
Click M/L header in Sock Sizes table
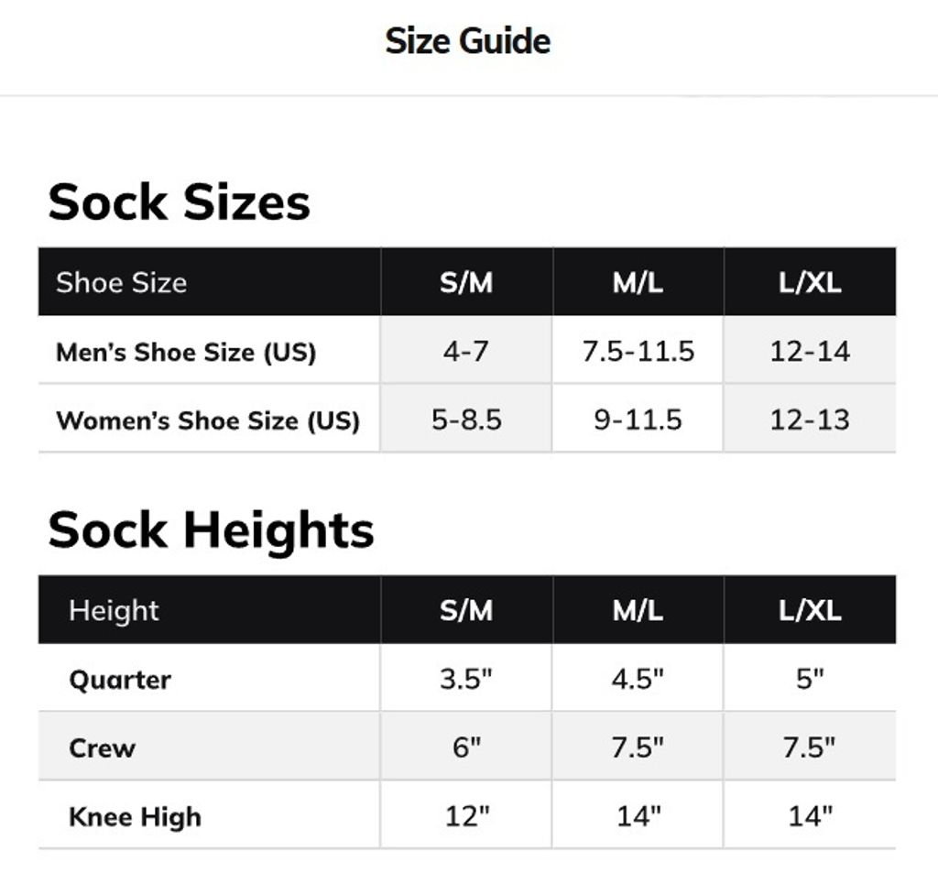(x=638, y=282)
